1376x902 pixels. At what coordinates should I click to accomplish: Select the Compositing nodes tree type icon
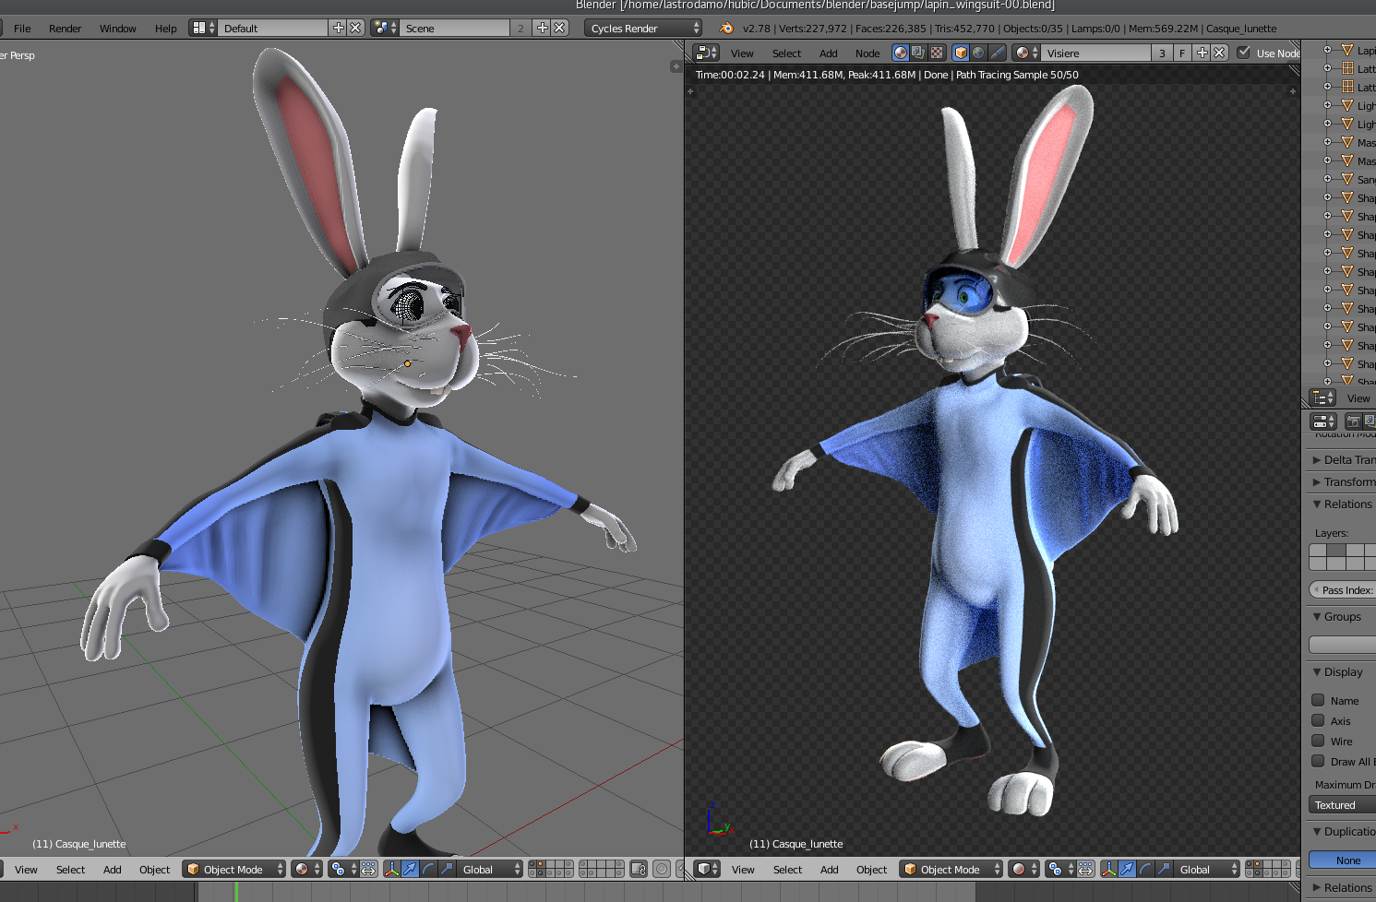tap(918, 53)
